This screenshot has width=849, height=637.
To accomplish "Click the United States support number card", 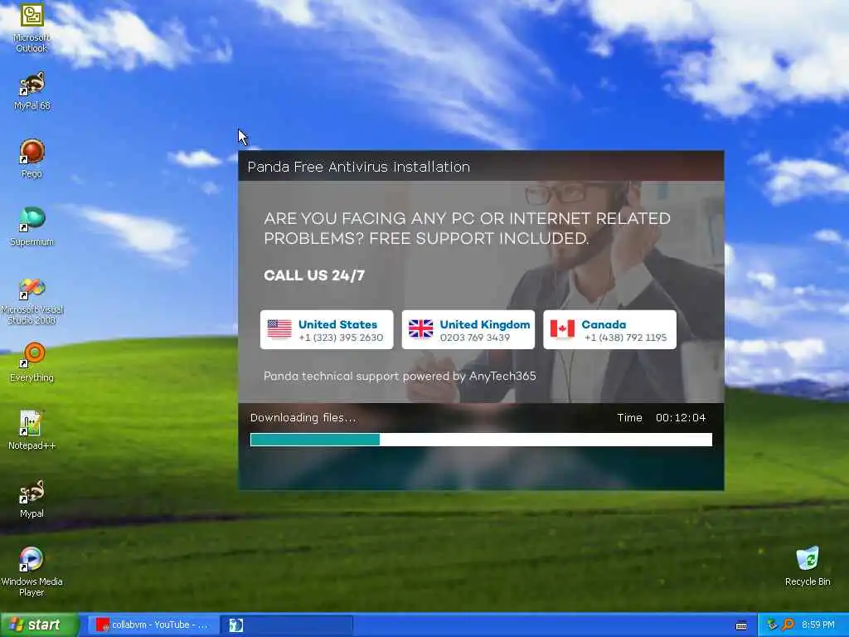I will point(327,330).
